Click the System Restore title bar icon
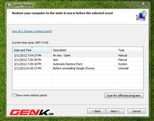Viewport: 154px width, 121px height. pyautogui.click(x=8, y=5)
